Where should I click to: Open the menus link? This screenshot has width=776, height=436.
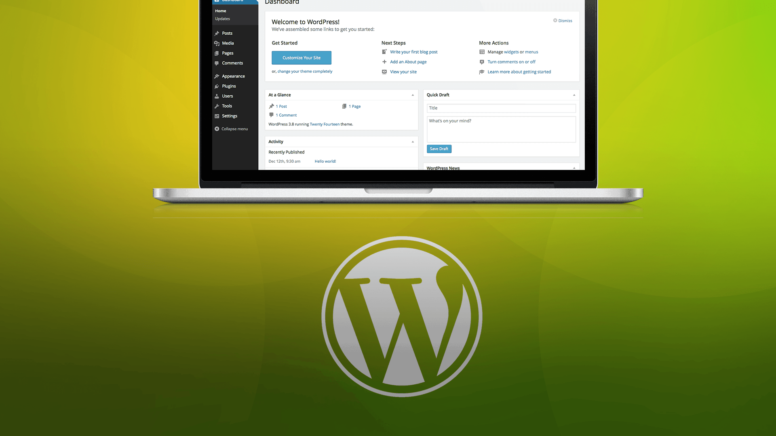[x=531, y=52]
